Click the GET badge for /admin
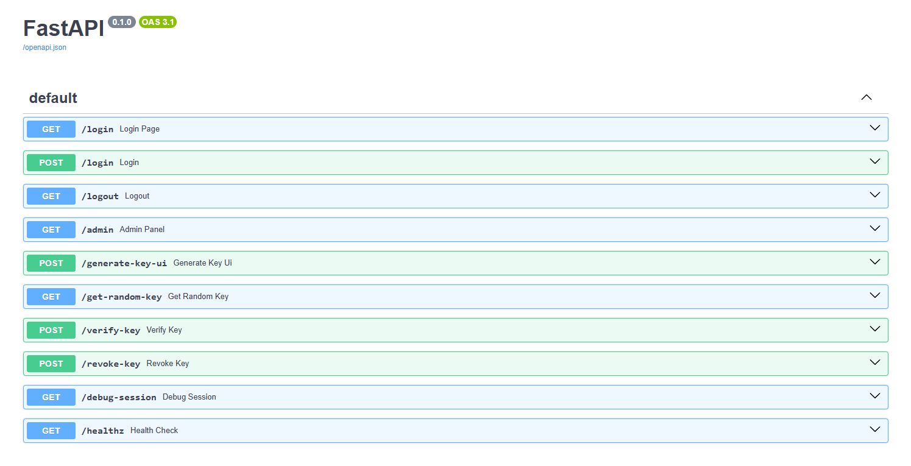This screenshot has width=911, height=466. 51,230
